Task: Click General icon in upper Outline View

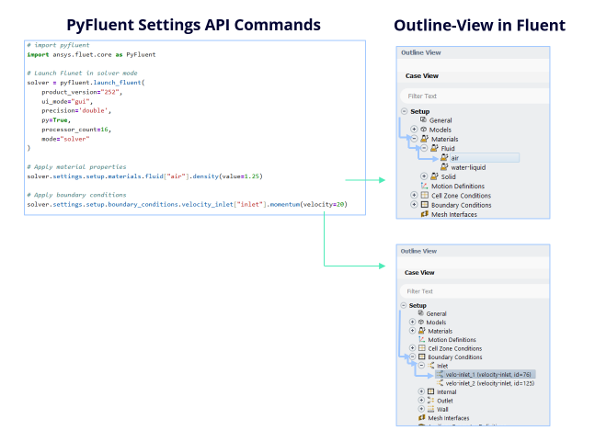Action: click(423, 119)
